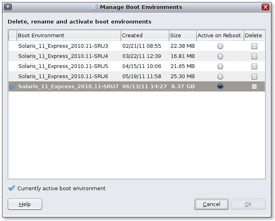Close the Manage Boot Environments dialog
Screen dimensions: 275x221
266,7
